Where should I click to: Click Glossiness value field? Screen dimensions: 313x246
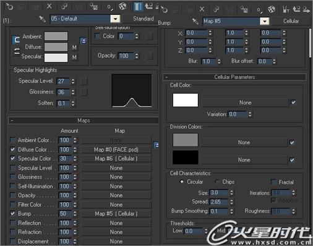(64, 92)
